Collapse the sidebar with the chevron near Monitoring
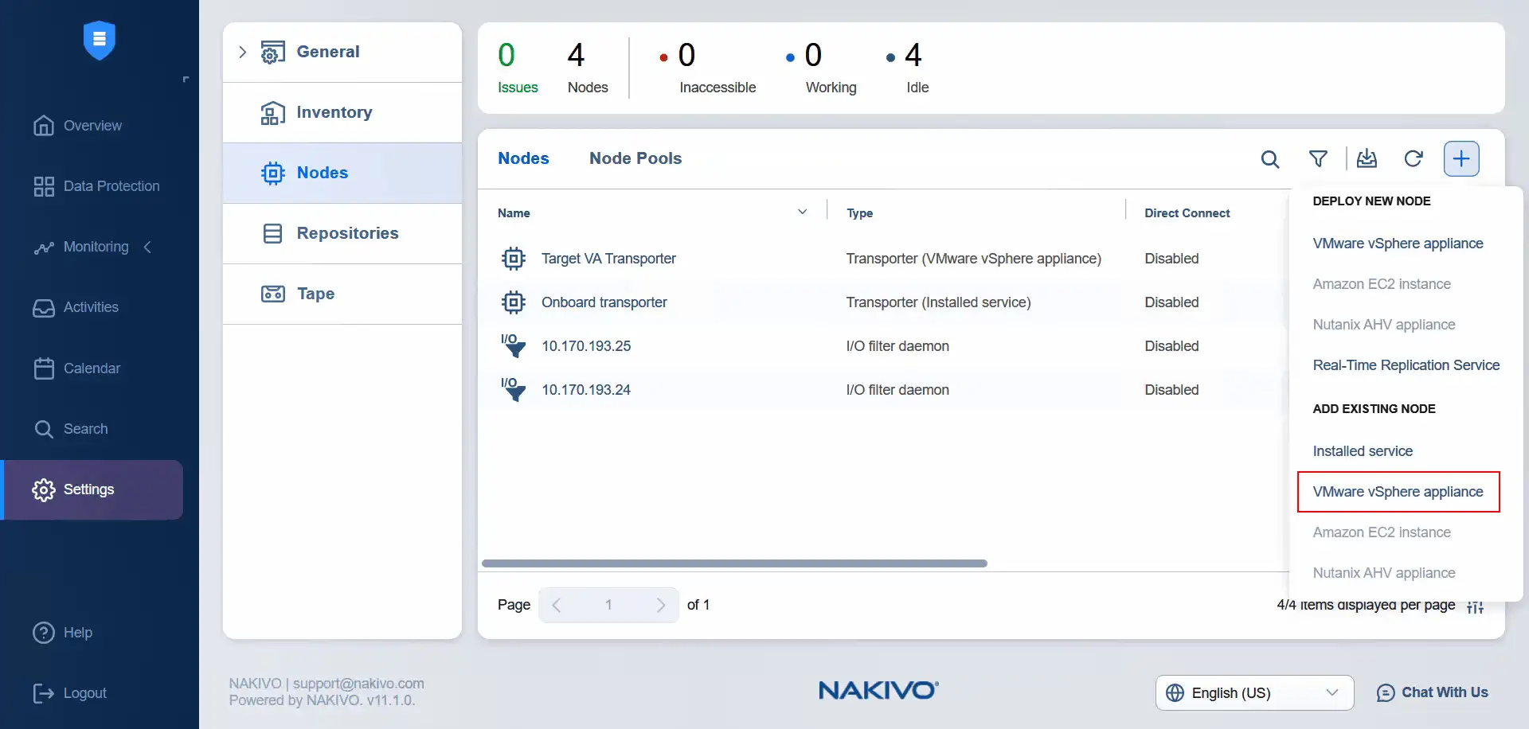Image resolution: width=1529 pixels, height=729 pixels. [148, 248]
